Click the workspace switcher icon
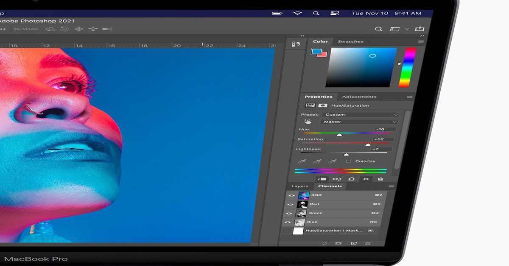The width and height of the screenshot is (509, 266). (395, 29)
